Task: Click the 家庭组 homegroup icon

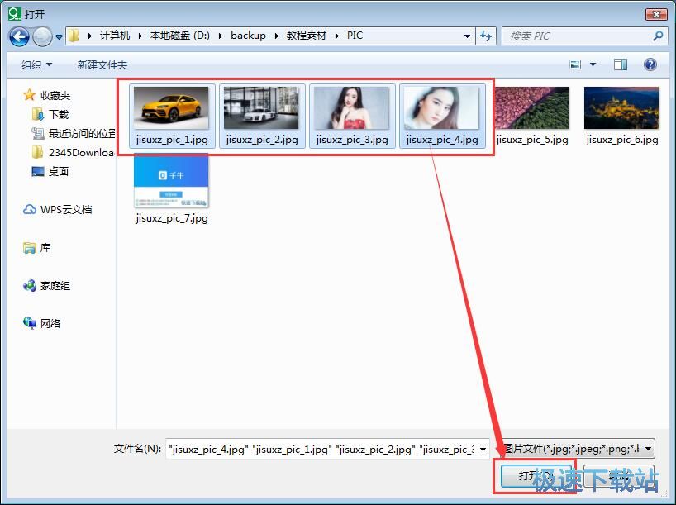Action: [29, 285]
